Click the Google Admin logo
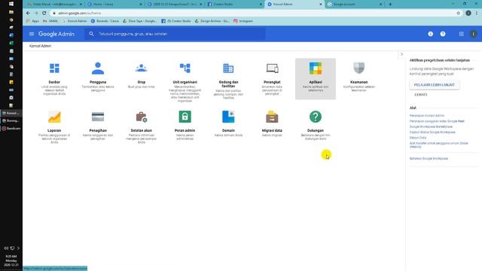The height and width of the screenshot is (271, 482). [x=56, y=34]
